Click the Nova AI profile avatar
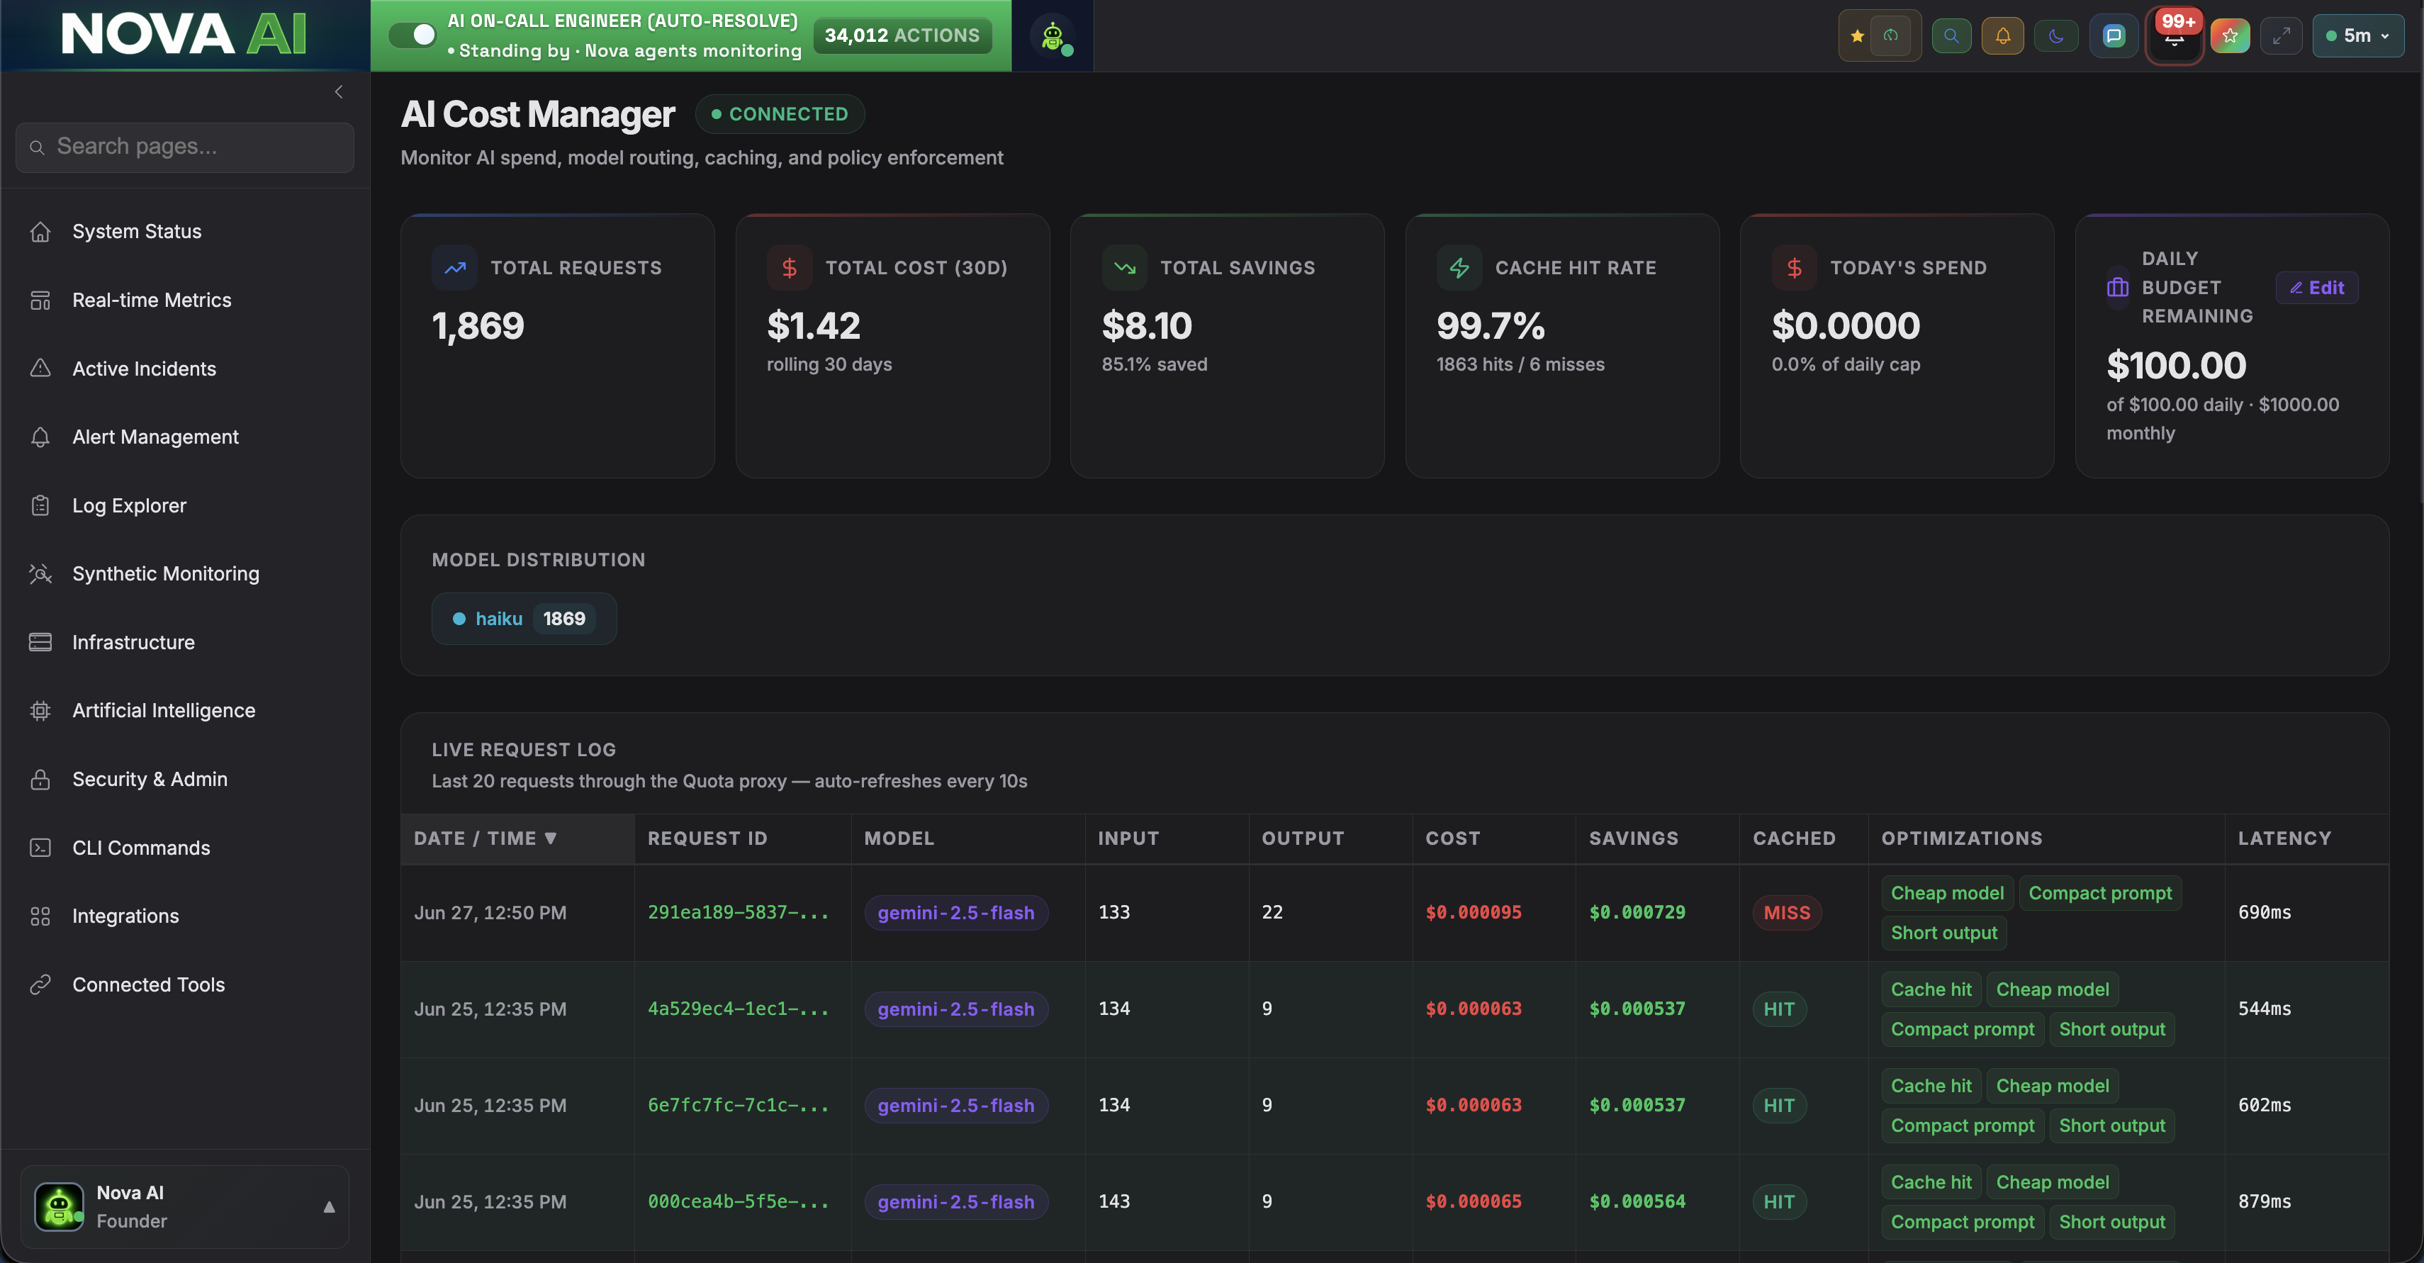The height and width of the screenshot is (1263, 2424). pyautogui.click(x=60, y=1206)
